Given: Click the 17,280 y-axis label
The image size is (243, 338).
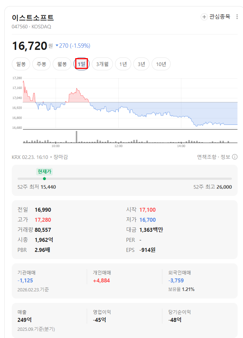Looking at the screenshot, I should tap(17, 78).
